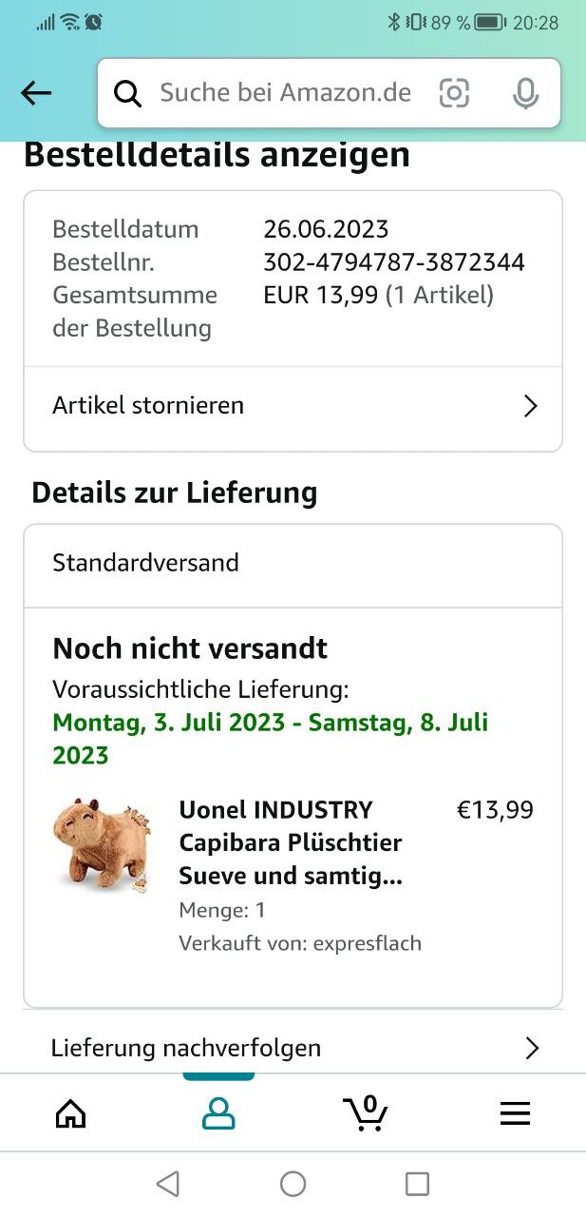The image size is (586, 1217).
Task: Go to Amazon home tab
Action: 71,1113
